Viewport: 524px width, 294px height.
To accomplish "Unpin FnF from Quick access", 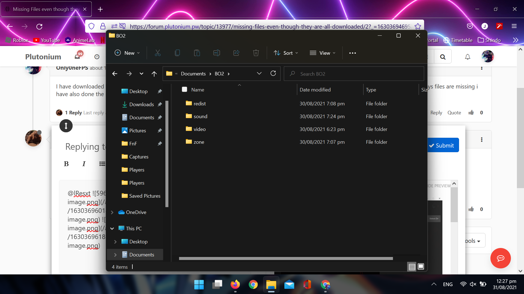I will [160, 144].
